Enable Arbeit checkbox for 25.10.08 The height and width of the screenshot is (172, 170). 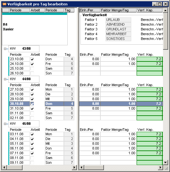pyautogui.click(x=32, y=69)
